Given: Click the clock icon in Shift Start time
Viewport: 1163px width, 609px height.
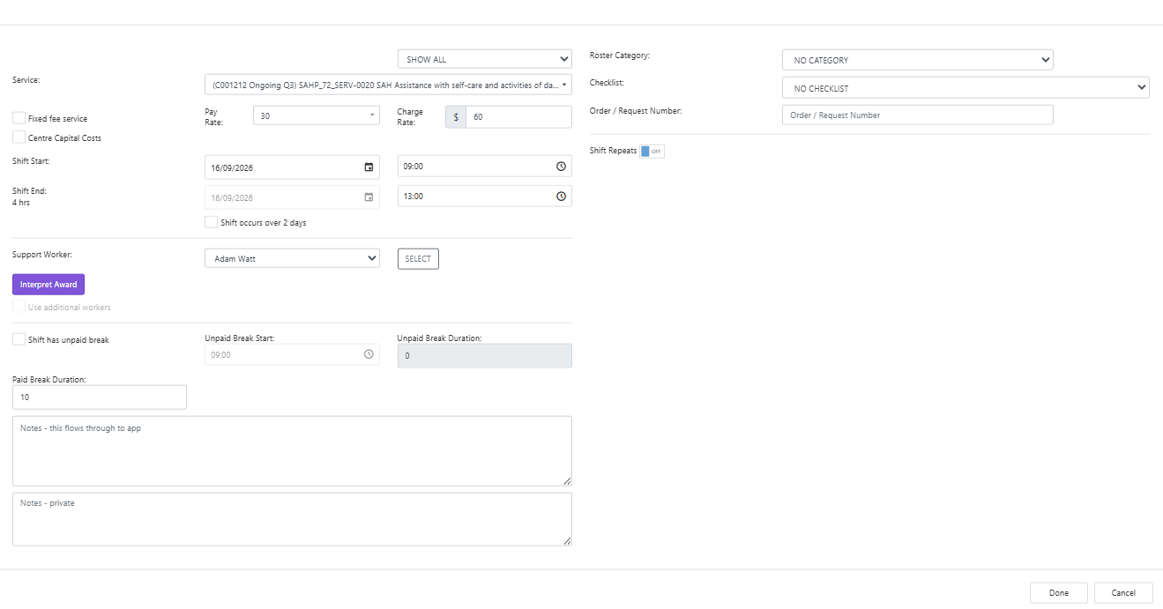Looking at the screenshot, I should 561,167.
